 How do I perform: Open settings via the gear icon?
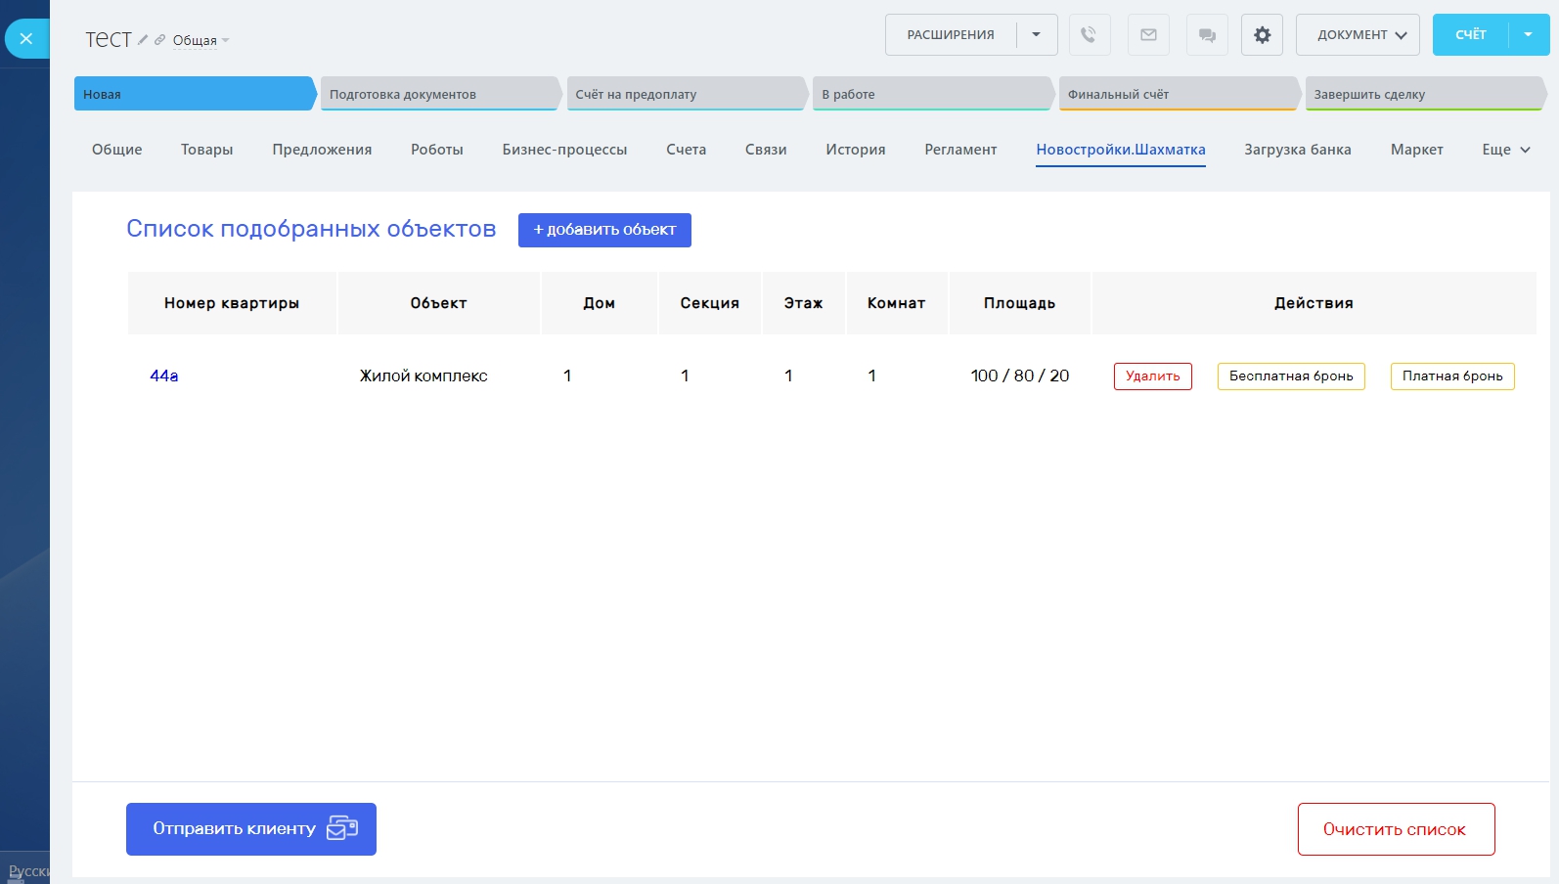pyautogui.click(x=1262, y=35)
